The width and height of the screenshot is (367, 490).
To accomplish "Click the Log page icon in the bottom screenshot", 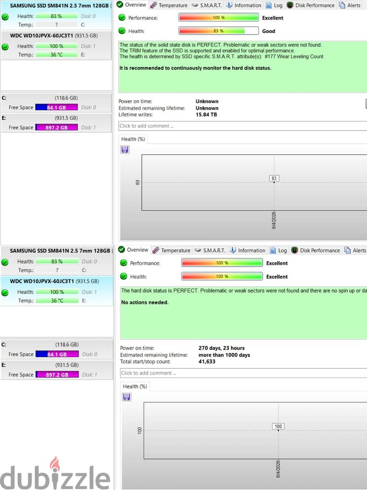I will [x=273, y=251].
